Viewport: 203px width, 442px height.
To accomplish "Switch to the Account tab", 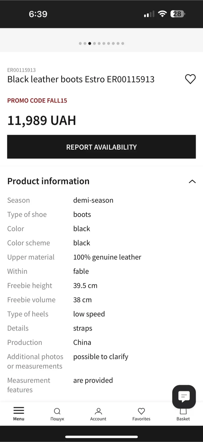I will 98,413.
